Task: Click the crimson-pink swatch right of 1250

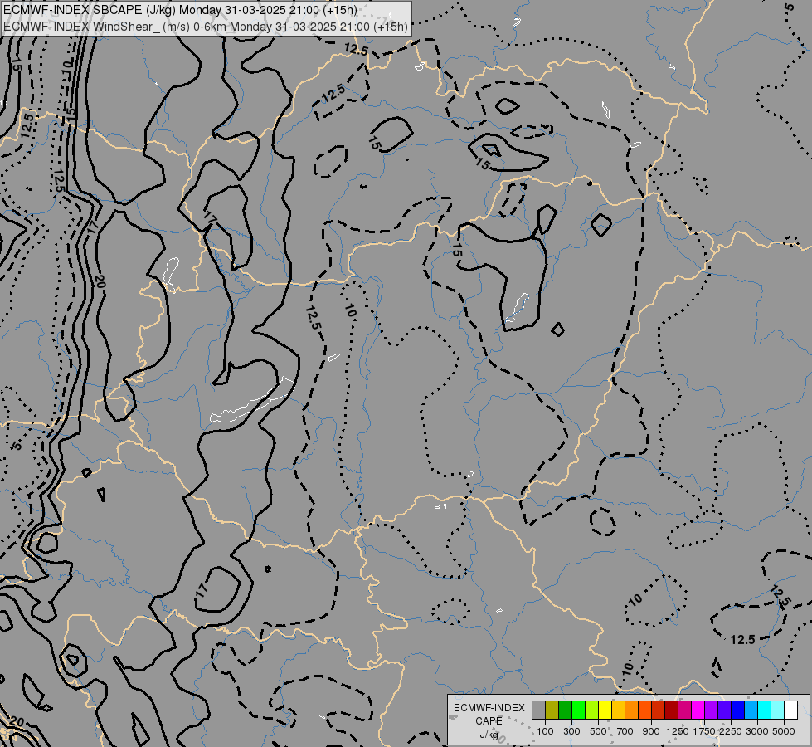Action: click(x=684, y=710)
